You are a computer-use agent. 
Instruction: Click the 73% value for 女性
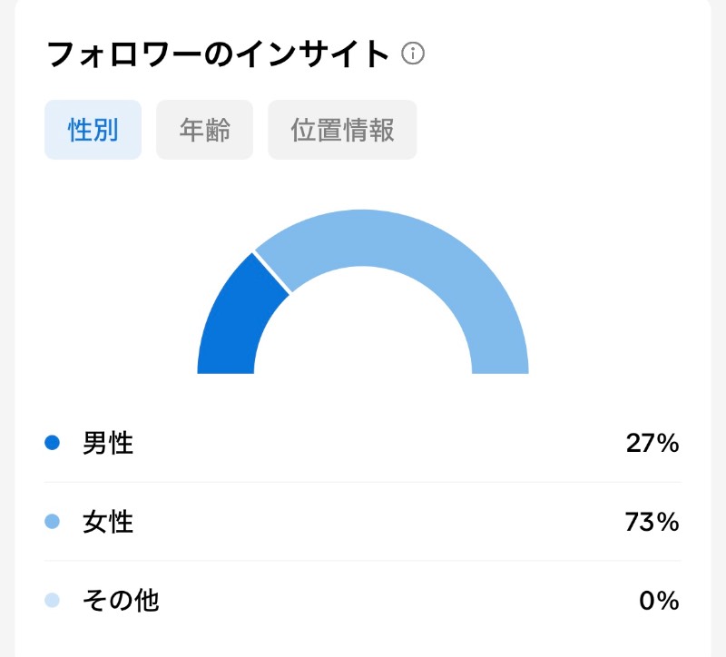[652, 522]
